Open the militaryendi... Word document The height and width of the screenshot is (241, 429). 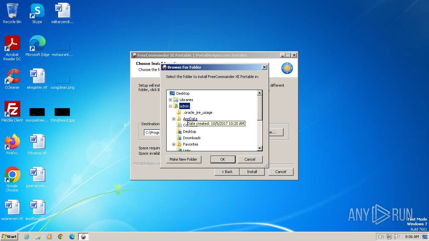click(62, 13)
